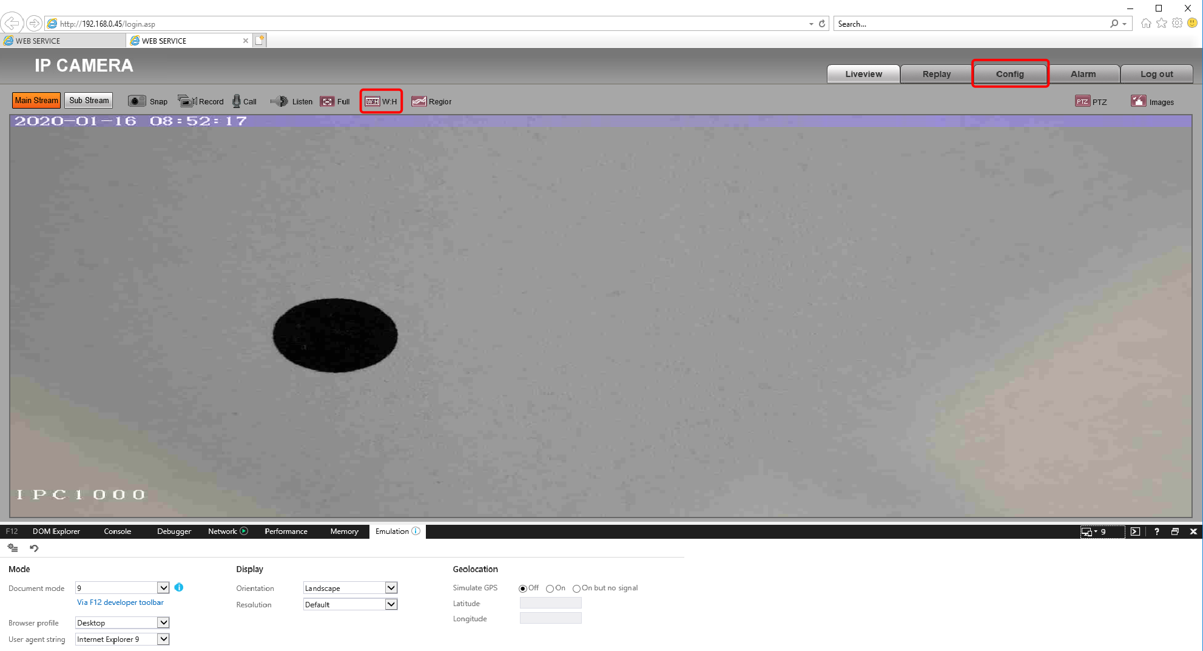
Task: Expand the Document mode dropdown
Action: click(163, 588)
